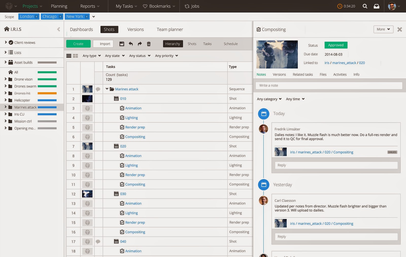This screenshot has height=257, width=406.
Task: Toggle to Schedule view mode
Action: tap(230, 44)
